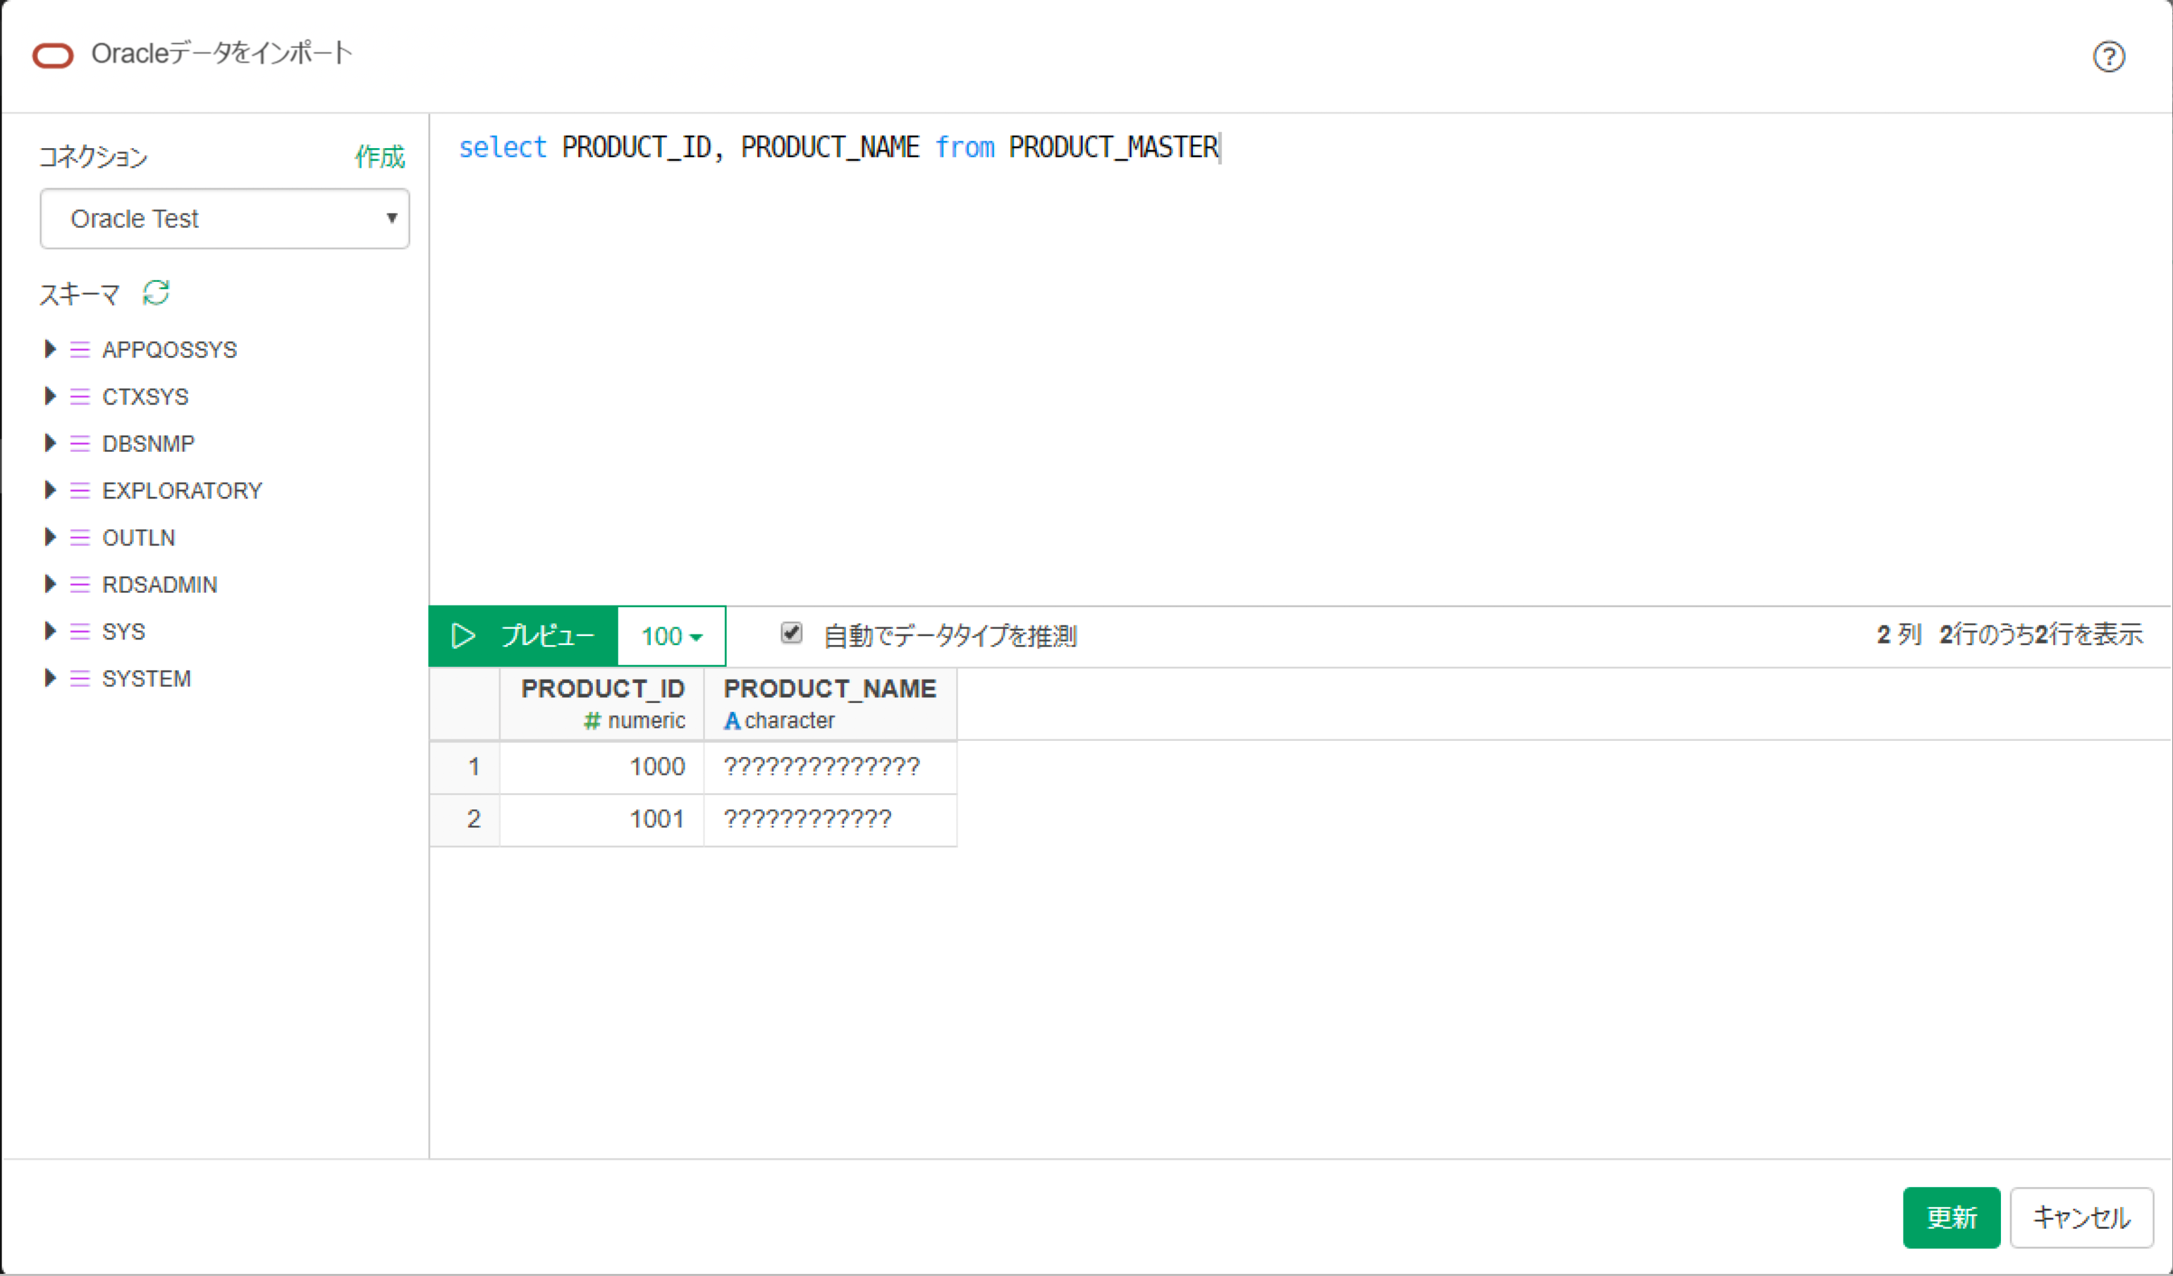Viewport: 2173px width, 1276px height.
Task: Select the PRODUCT_NAME column header
Action: (x=831, y=704)
